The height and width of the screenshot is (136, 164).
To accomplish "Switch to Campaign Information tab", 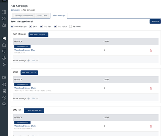I will 23,16.
